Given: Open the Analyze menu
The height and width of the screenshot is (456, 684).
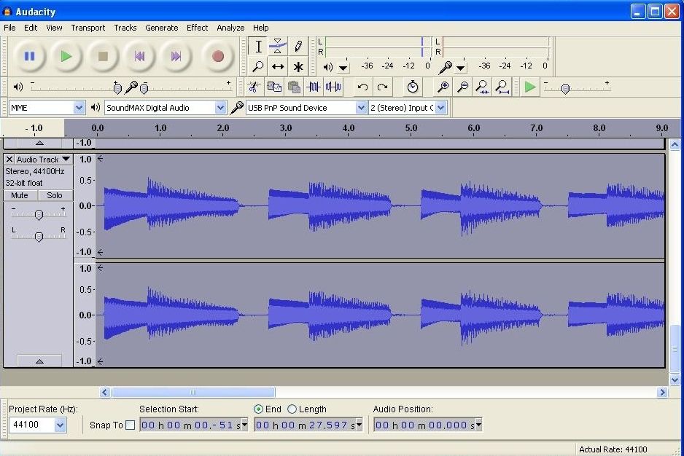Looking at the screenshot, I should tap(230, 28).
